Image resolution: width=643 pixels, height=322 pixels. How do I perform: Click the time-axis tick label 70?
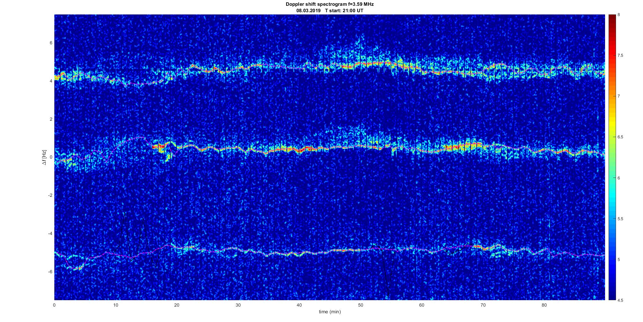coord(483,305)
